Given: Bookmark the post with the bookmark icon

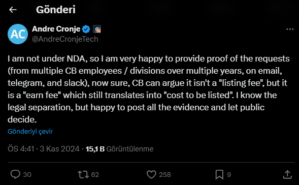Looking at the screenshot, I should [219, 174].
